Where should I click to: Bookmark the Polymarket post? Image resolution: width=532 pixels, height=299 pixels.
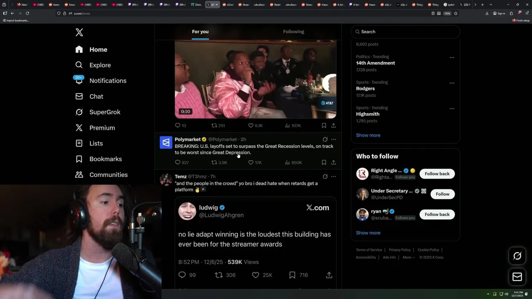(324, 162)
